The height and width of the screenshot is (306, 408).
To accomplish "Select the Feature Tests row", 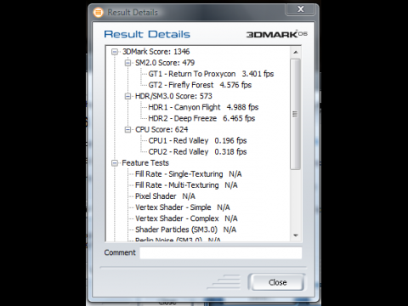I will coord(145,163).
